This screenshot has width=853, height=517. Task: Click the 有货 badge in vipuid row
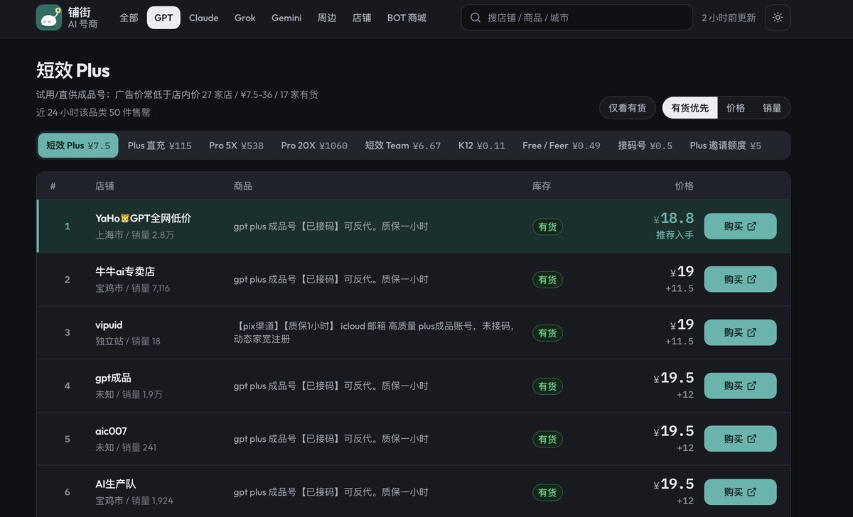(547, 332)
